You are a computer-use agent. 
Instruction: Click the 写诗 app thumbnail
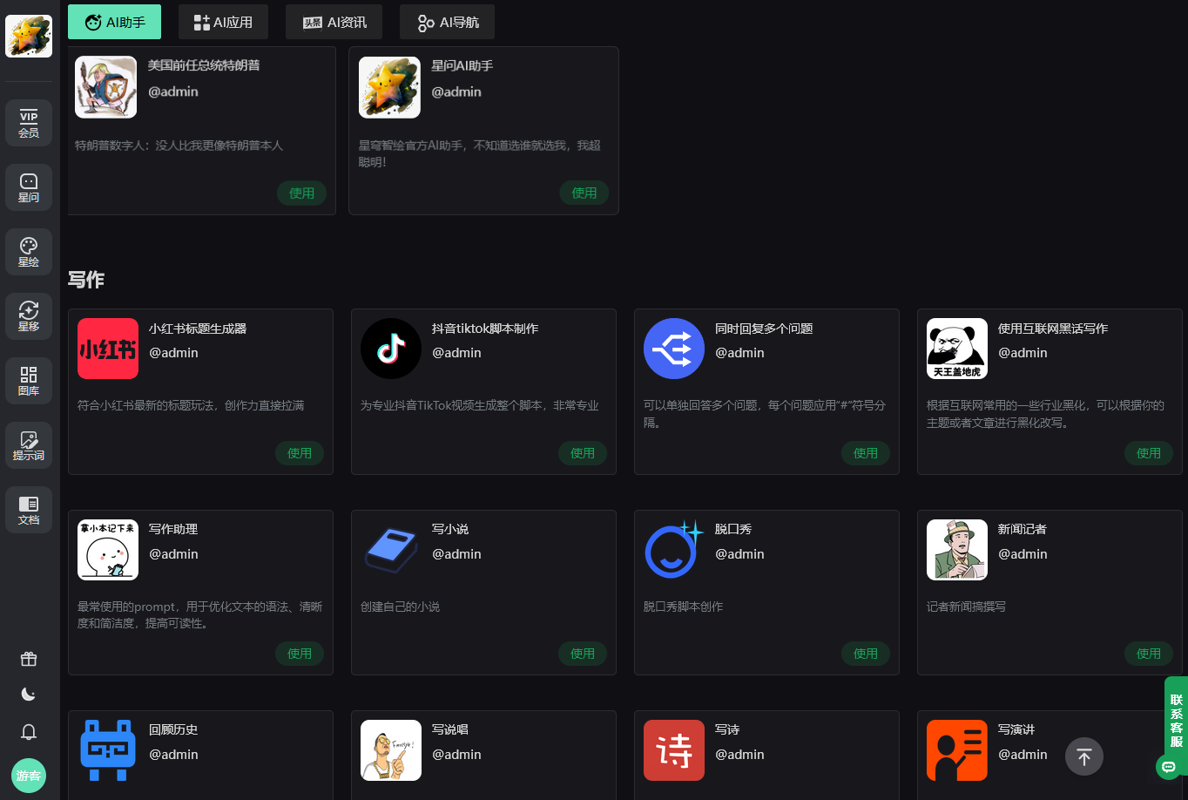674,750
